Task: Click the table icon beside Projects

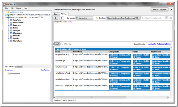Action: point(11,36)
